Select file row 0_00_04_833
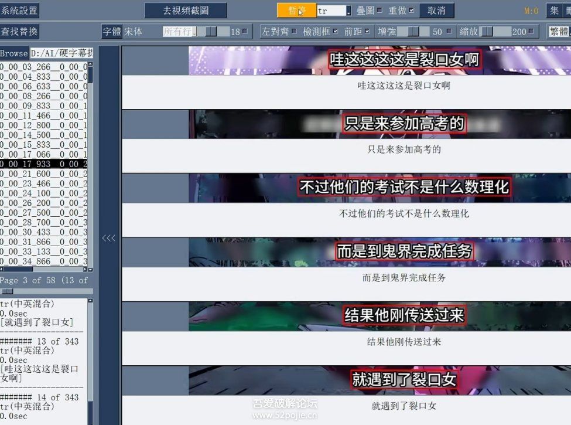Viewport: 571px width, 425px height. click(x=44, y=77)
